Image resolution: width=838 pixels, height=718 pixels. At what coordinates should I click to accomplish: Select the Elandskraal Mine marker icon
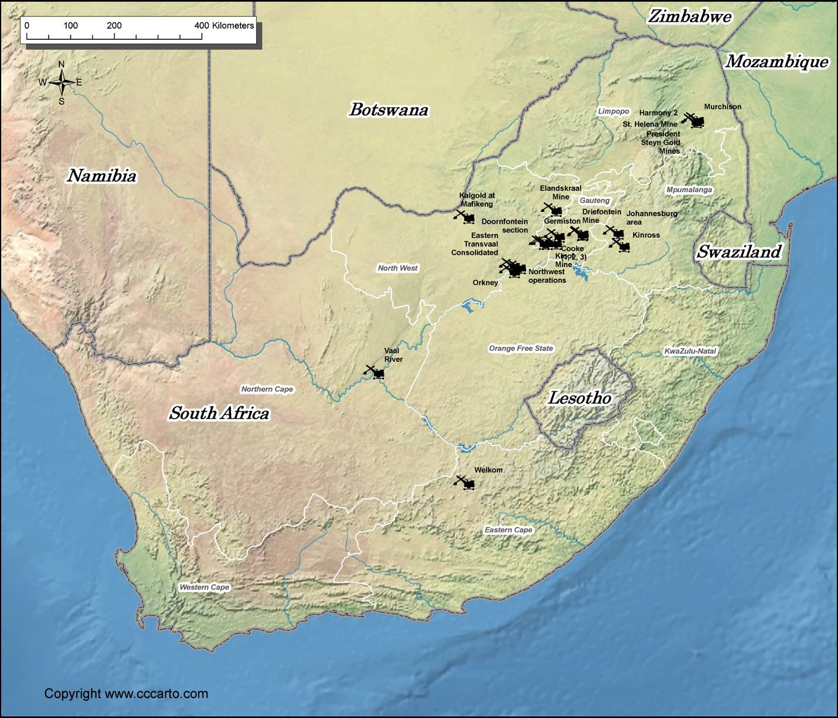[553, 210]
